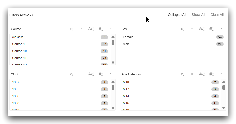Sort YOB list by count
The image size is (236, 124).
(101, 74)
